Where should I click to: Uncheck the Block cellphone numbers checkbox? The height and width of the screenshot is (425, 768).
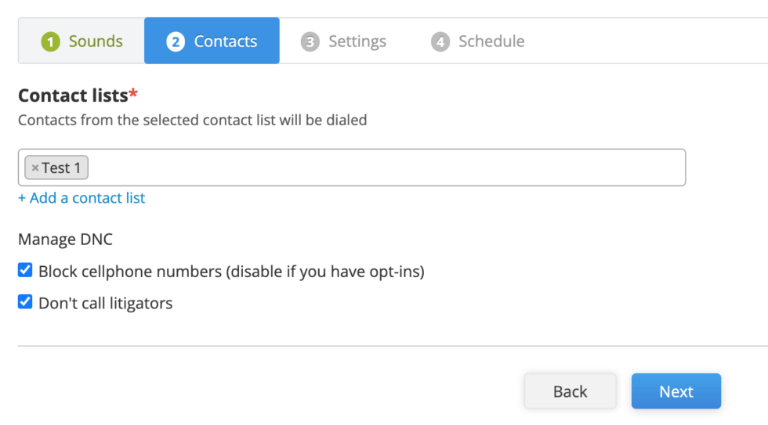coord(25,270)
